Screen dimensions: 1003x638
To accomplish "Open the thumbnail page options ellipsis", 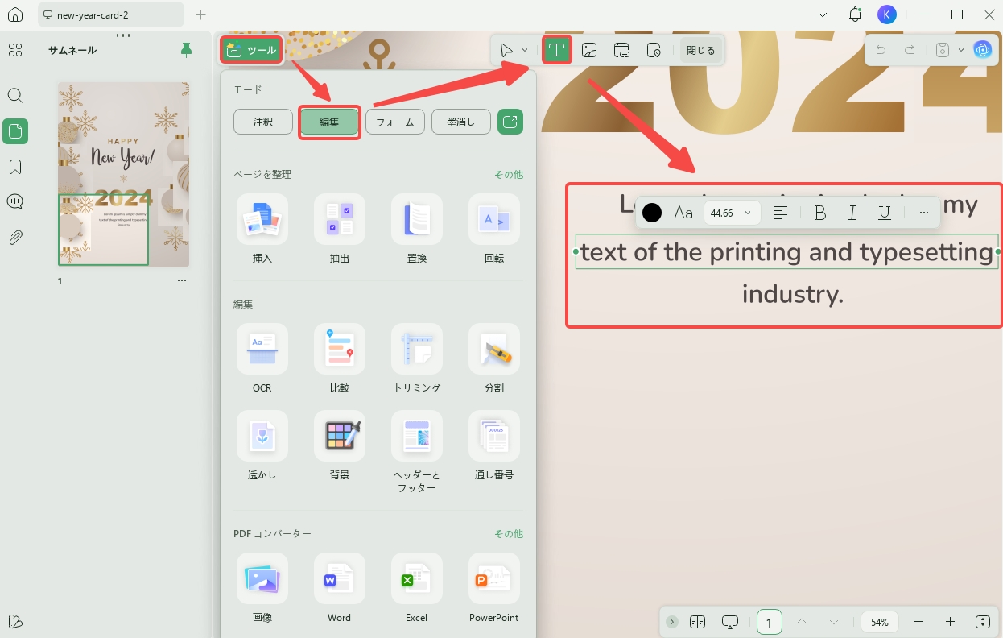I will 182,280.
